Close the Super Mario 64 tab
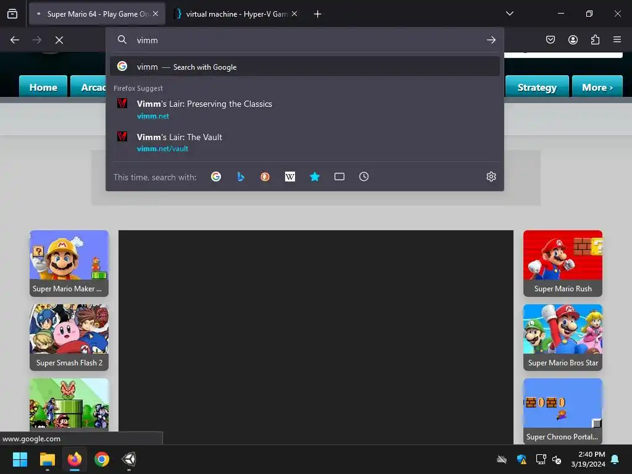 pos(156,14)
